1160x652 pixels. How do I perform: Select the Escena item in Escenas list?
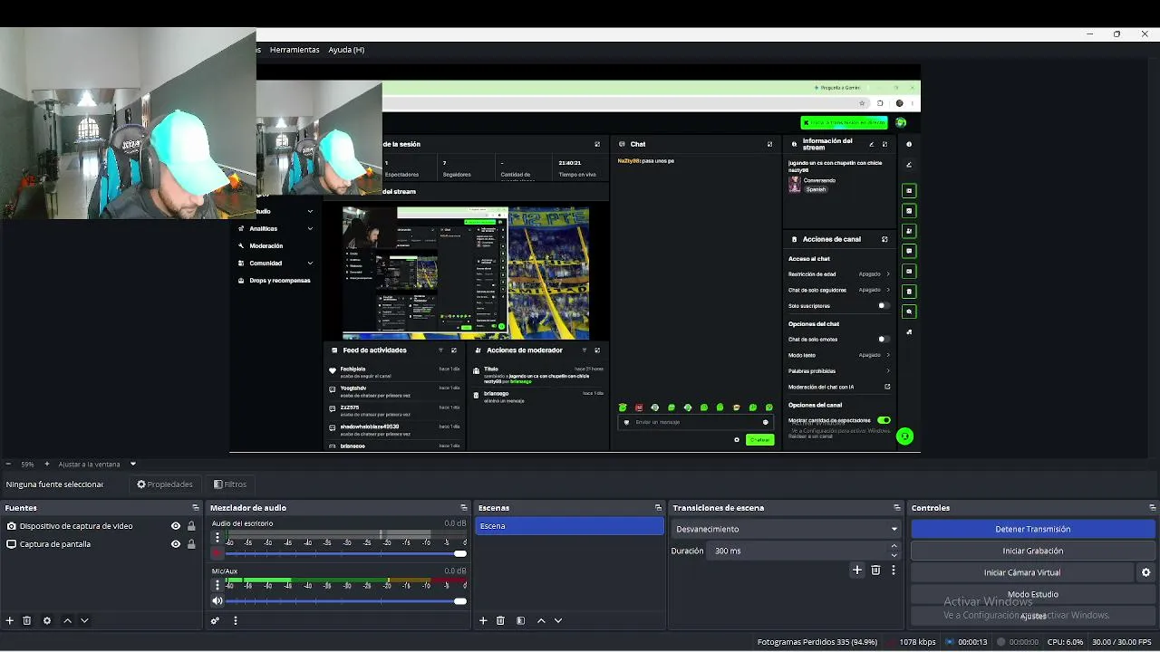[569, 526]
